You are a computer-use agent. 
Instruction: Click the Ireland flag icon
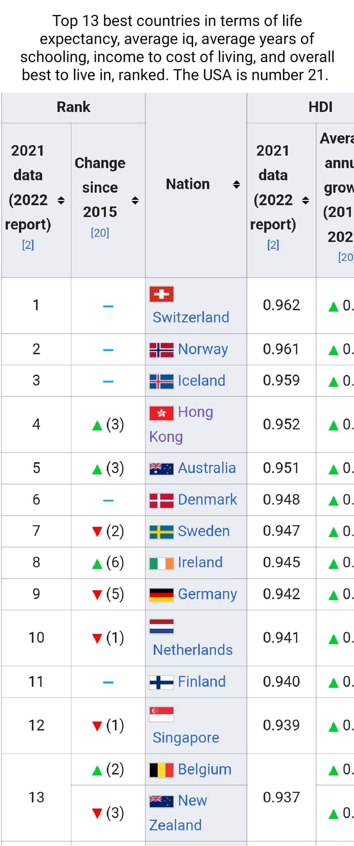click(x=161, y=562)
